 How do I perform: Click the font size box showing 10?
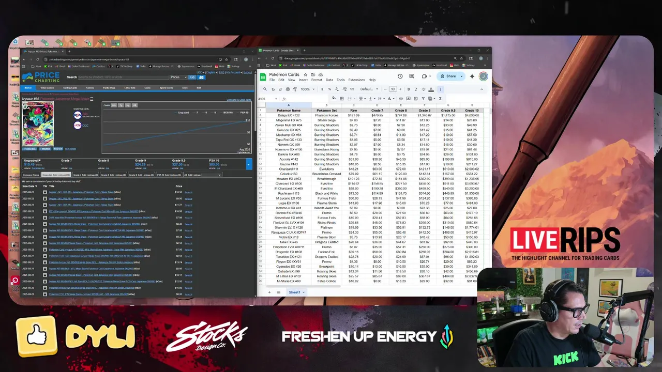click(393, 89)
